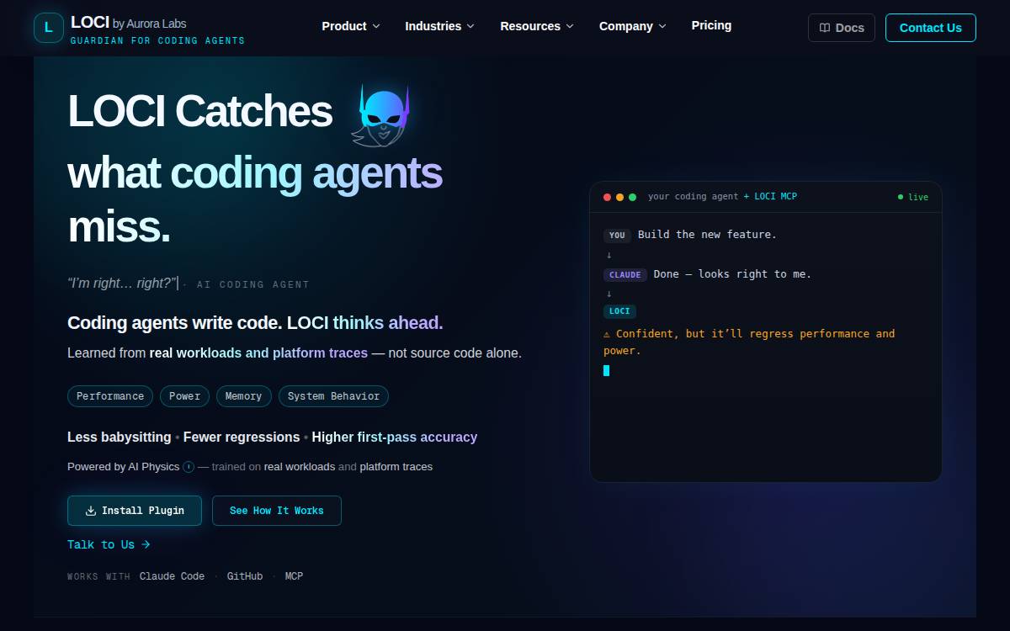Click the 'Confident, but it'll regress' warning text
This screenshot has width=1010, height=631.
click(749, 342)
